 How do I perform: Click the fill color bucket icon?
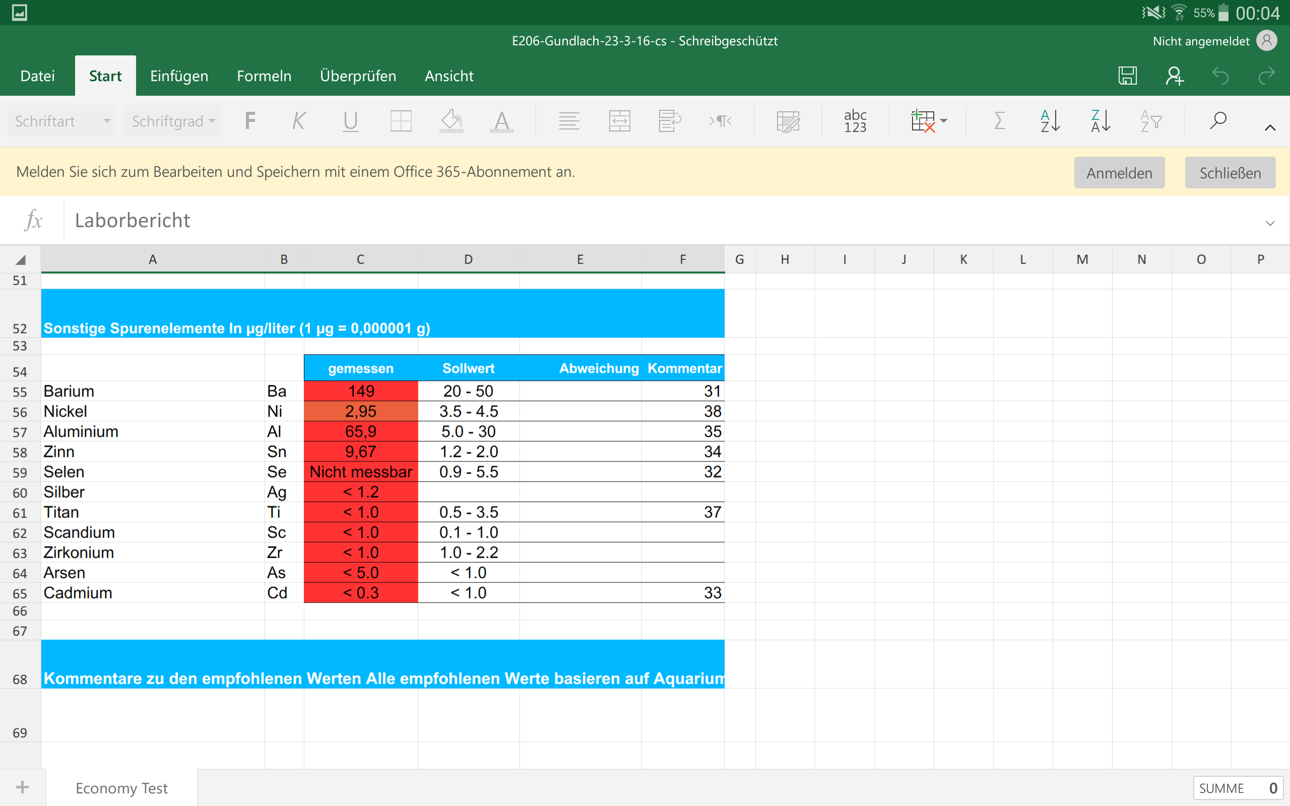(451, 121)
